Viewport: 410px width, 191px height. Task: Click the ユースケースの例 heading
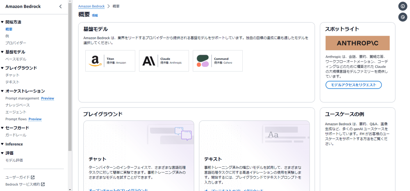tap(345, 114)
